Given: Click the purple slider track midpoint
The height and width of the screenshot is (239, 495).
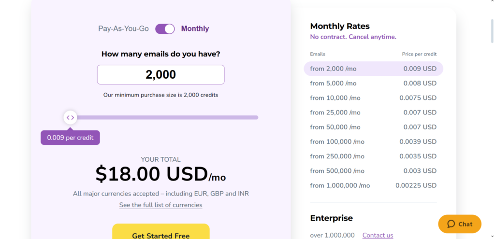Looking at the screenshot, I should [164, 118].
